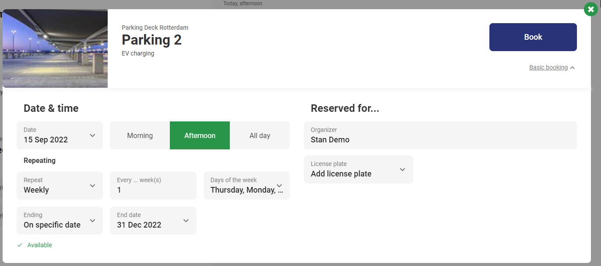Open the Ending dropdown
Screen dimensions: 601x266
point(60,221)
